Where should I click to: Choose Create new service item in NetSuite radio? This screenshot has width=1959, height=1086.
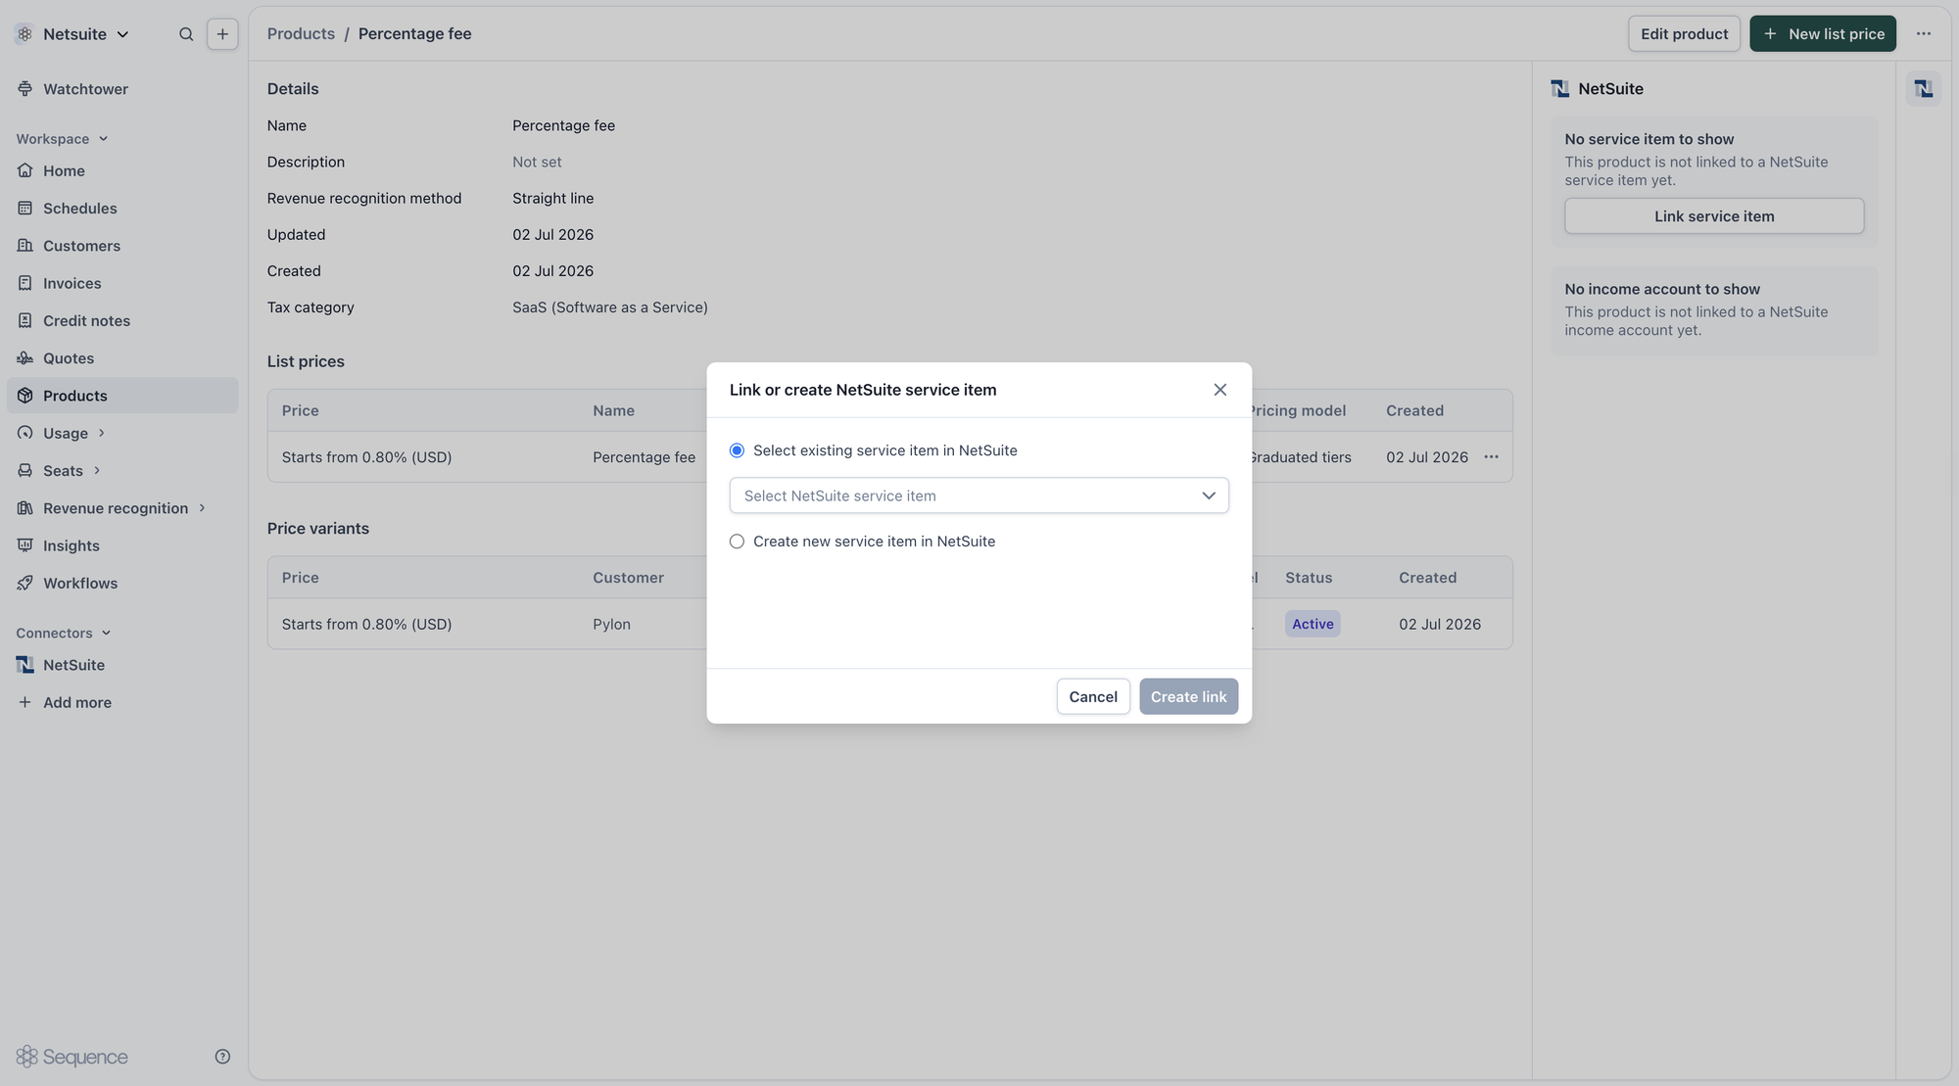click(x=737, y=542)
